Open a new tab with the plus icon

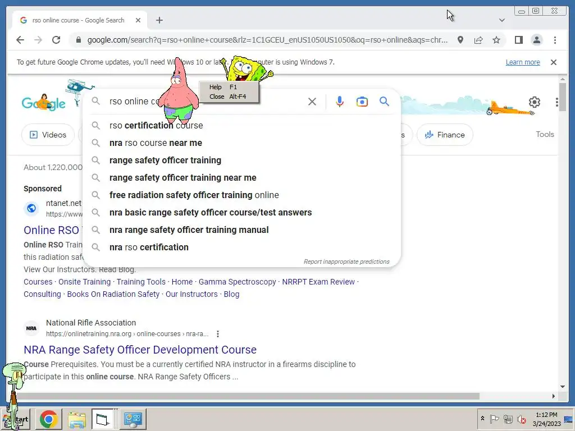point(159,20)
